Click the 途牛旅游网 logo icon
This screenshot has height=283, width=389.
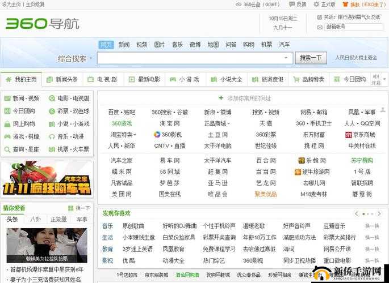[x=298, y=171]
